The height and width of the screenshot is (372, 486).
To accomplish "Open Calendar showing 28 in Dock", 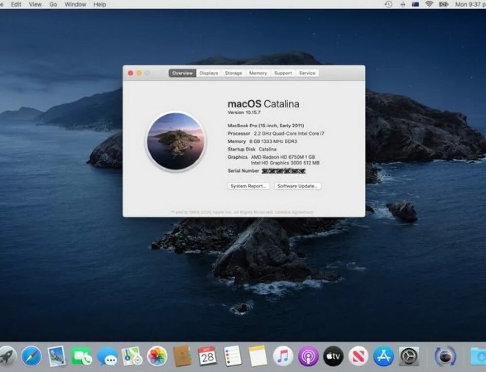I will pyautogui.click(x=207, y=356).
